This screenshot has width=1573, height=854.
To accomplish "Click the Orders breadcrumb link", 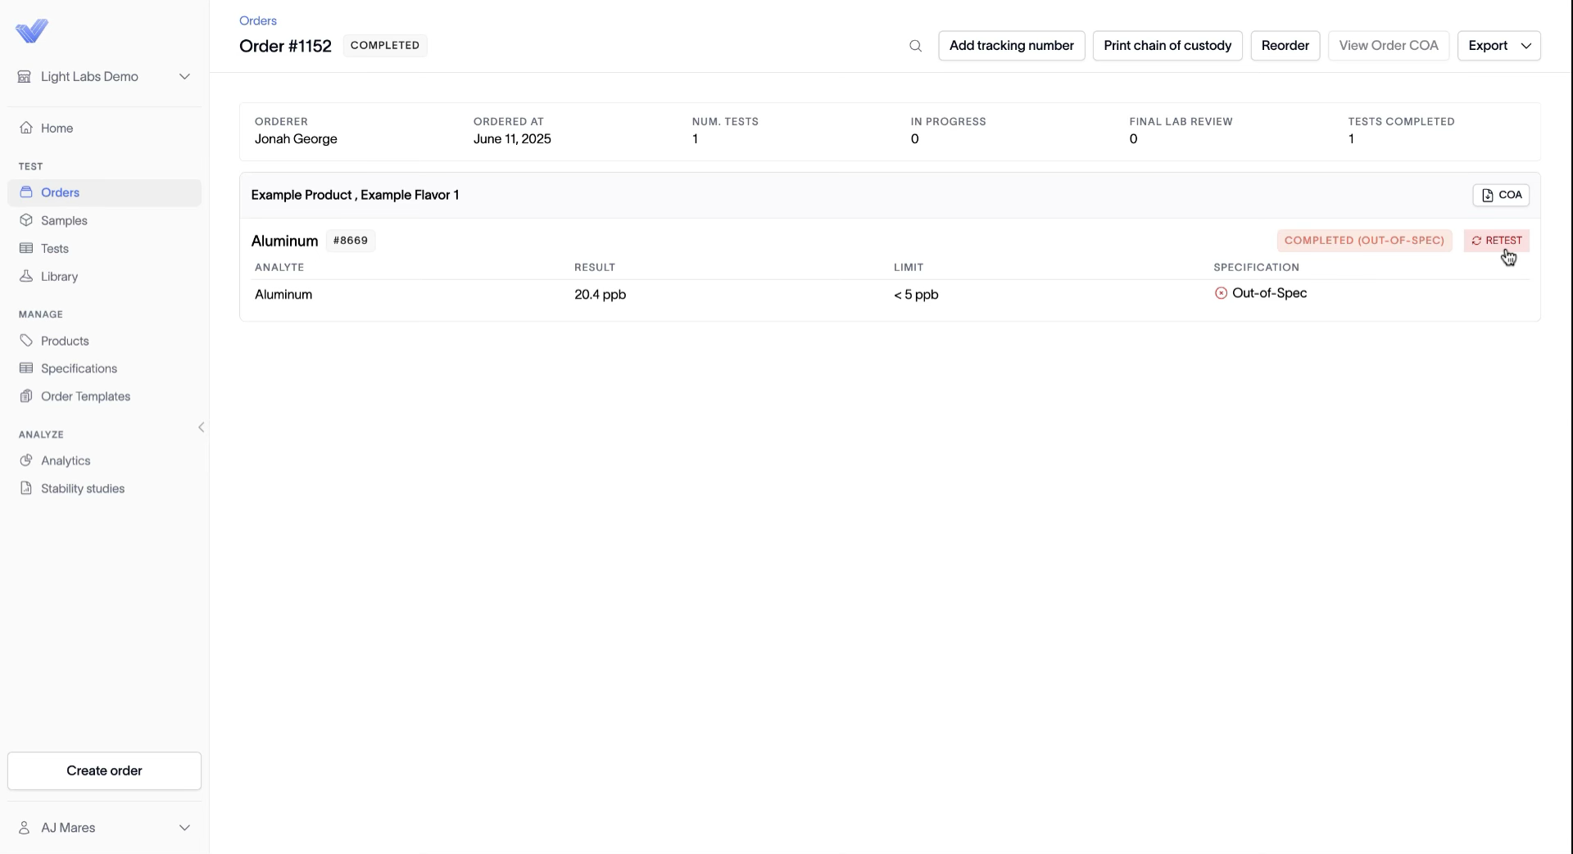I will click(258, 20).
